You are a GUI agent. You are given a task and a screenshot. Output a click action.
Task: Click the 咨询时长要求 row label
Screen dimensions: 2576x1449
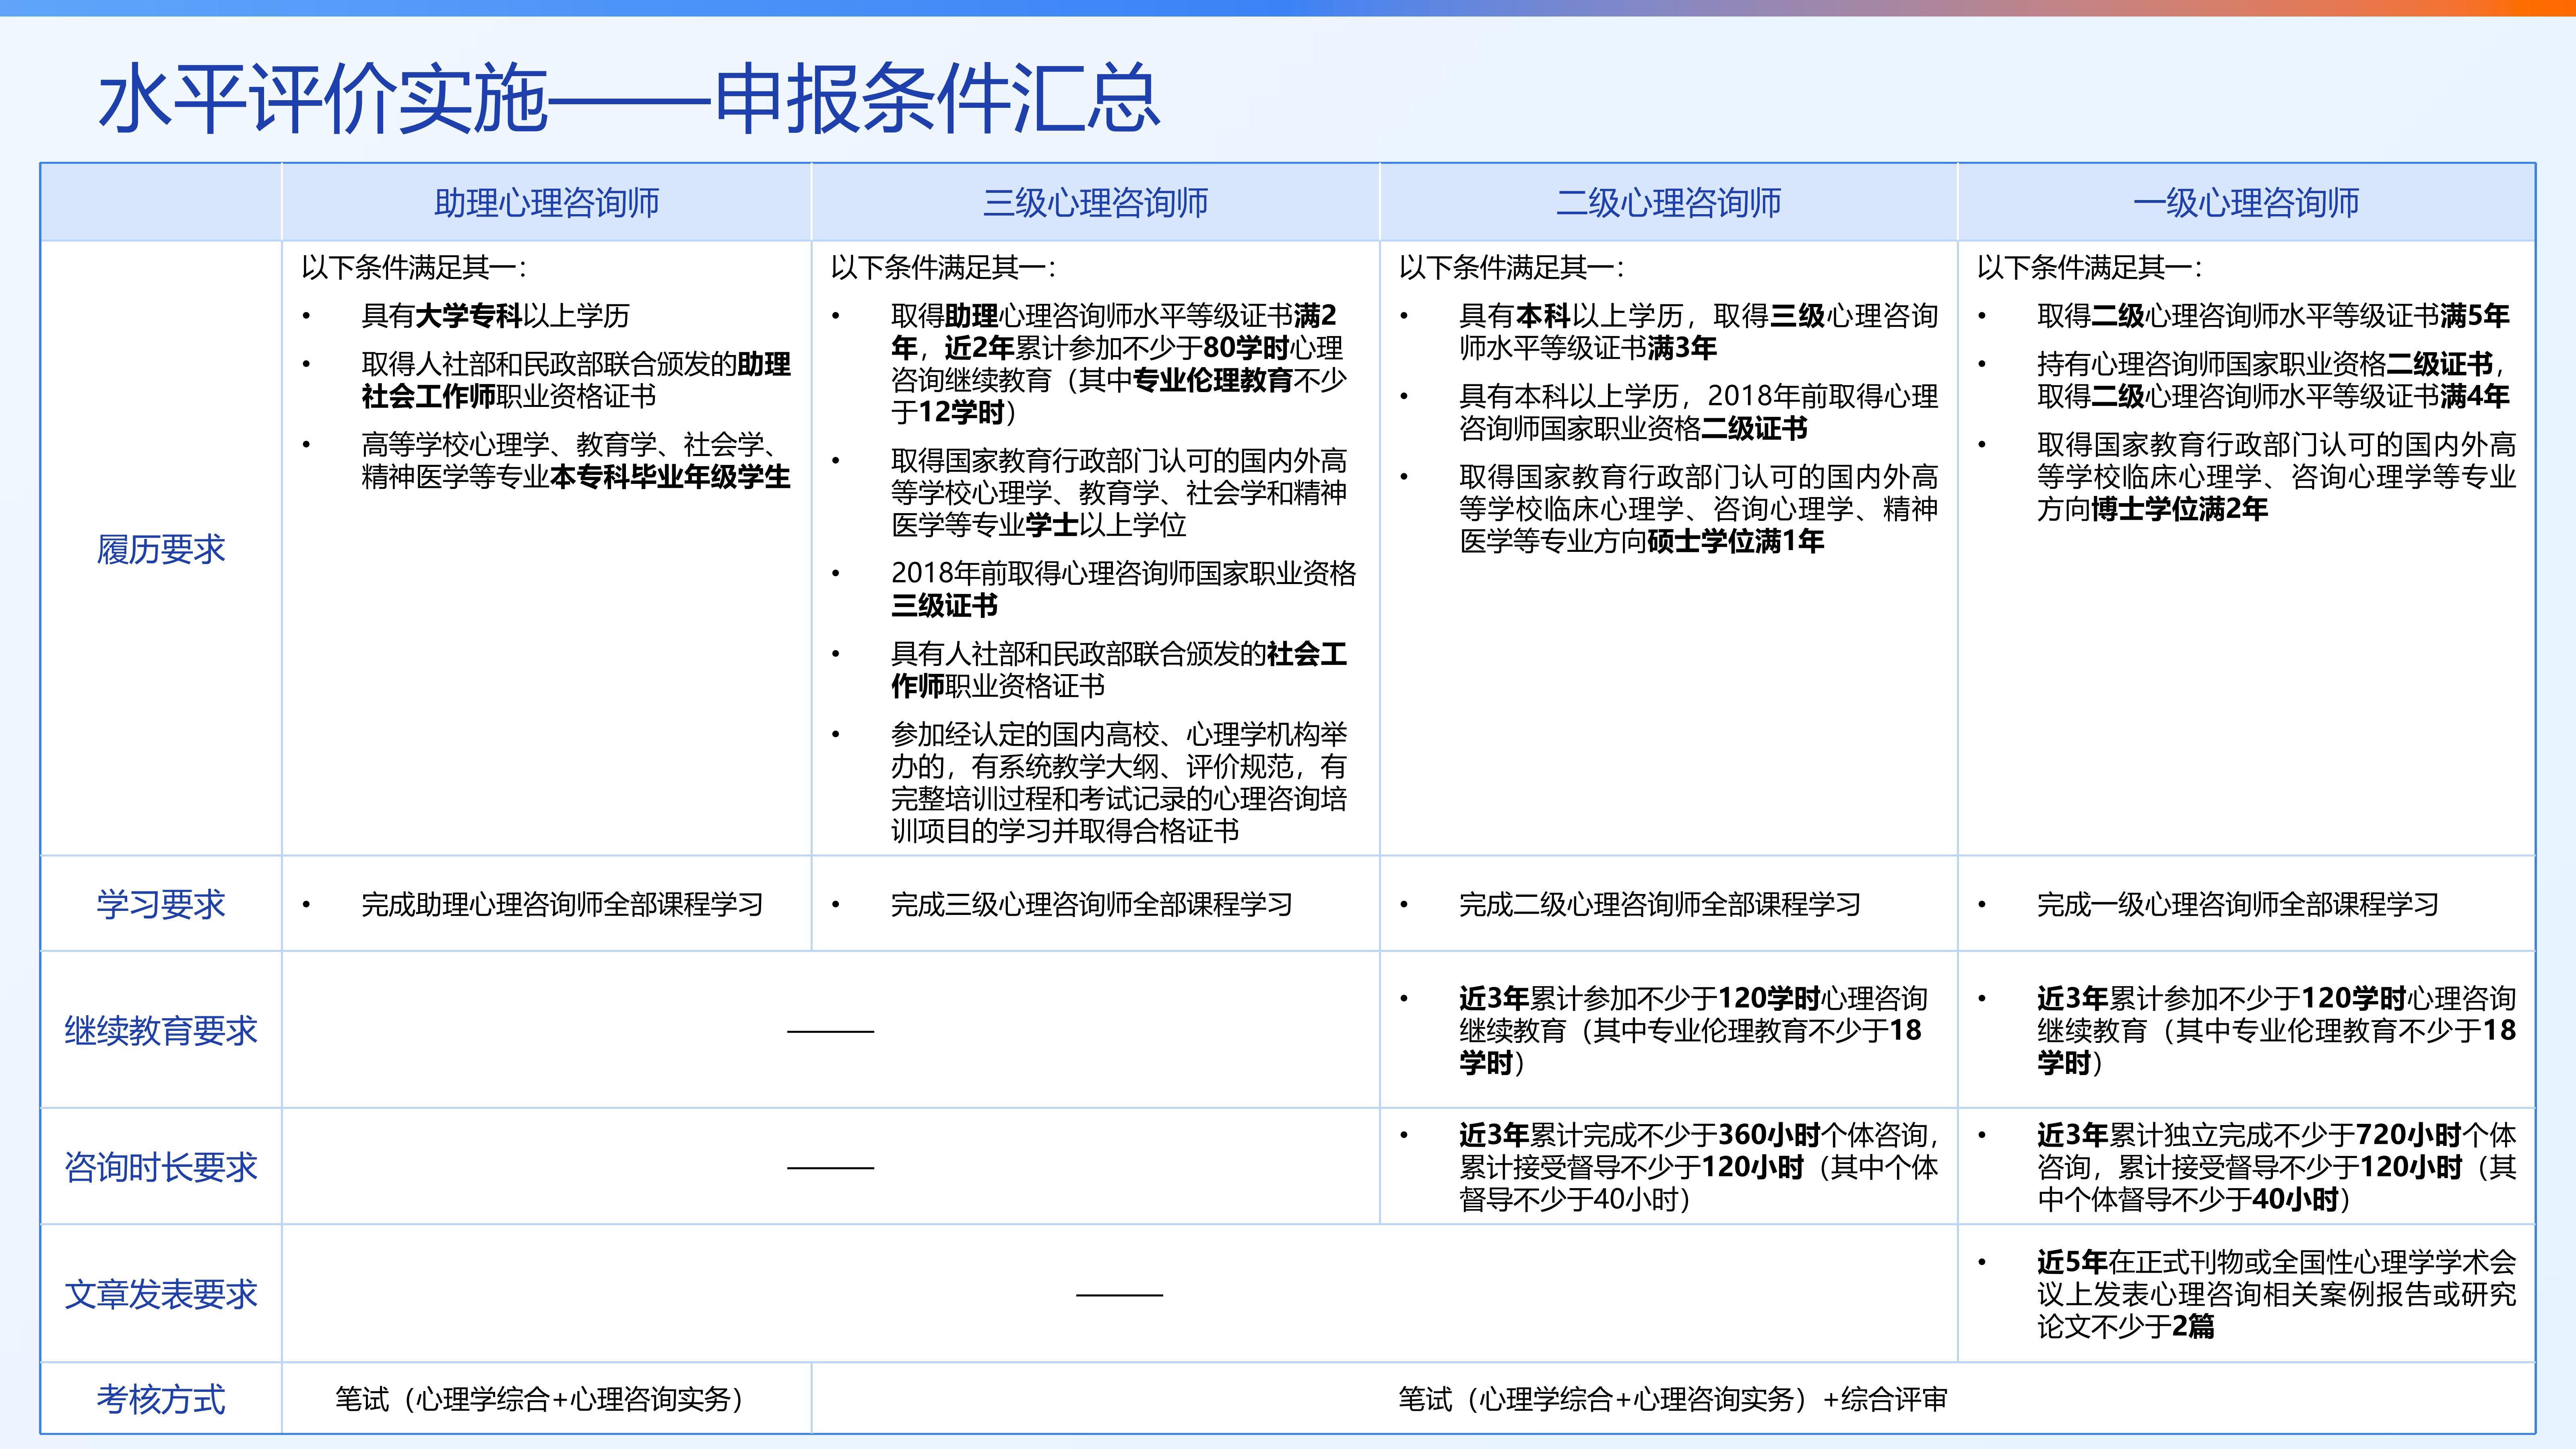[160, 1167]
